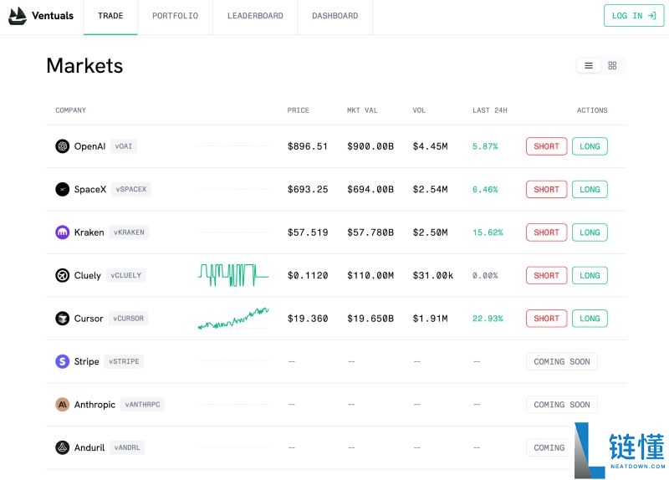Click the Anduril logo icon
This screenshot has height=480, width=669.
point(63,448)
